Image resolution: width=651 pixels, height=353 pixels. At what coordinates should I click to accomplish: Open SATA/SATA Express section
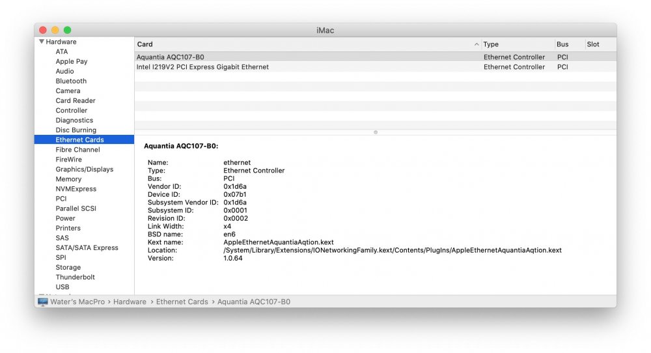pyautogui.click(x=87, y=247)
